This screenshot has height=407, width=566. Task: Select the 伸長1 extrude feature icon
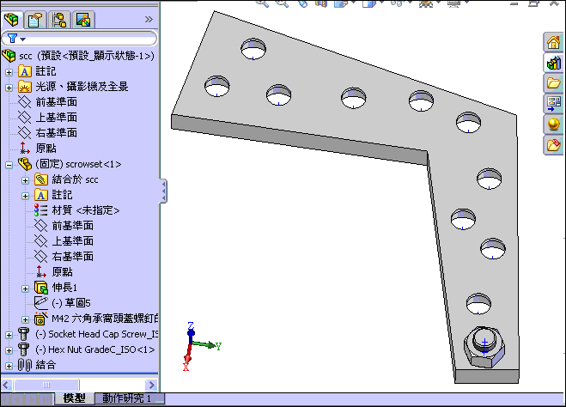[41, 288]
